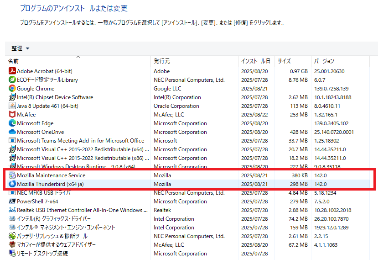Select Mozilla Maintenance Service entry

(51, 175)
